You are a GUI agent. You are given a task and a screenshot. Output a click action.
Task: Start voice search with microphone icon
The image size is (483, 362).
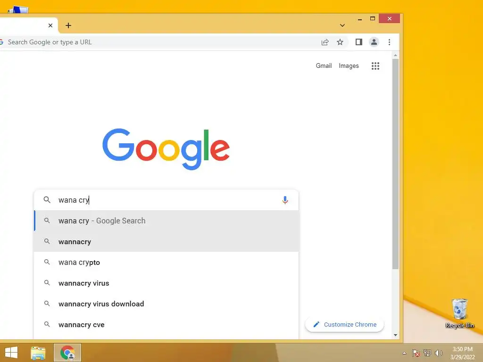click(285, 200)
